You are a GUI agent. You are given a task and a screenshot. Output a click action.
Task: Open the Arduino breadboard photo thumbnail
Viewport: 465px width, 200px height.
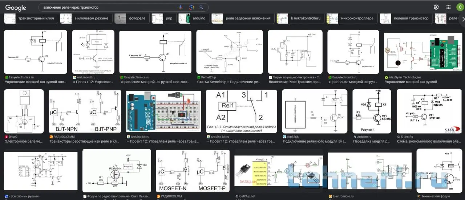click(163, 111)
